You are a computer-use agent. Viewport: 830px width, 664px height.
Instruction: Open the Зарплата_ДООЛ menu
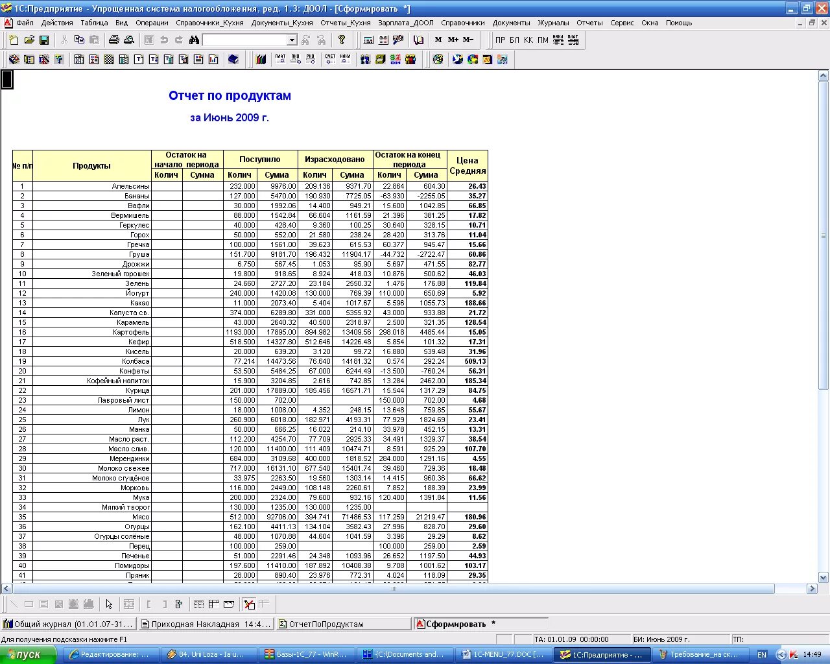pos(406,23)
